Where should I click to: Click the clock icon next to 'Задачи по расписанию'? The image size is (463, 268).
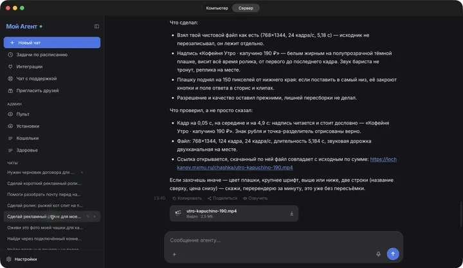[x=10, y=55]
